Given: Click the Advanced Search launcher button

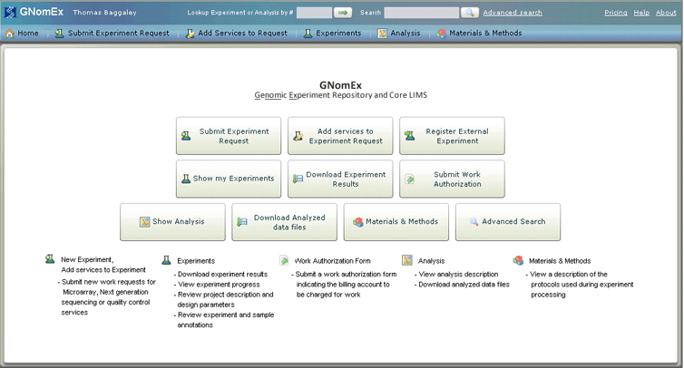Looking at the screenshot, I should pyautogui.click(x=508, y=222).
